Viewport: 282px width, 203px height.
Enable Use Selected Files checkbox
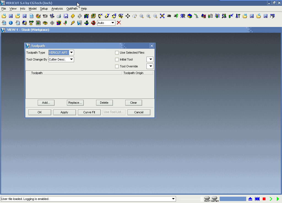117,53
